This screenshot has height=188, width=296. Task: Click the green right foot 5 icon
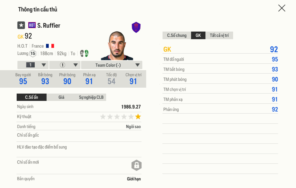[x=86, y=53]
